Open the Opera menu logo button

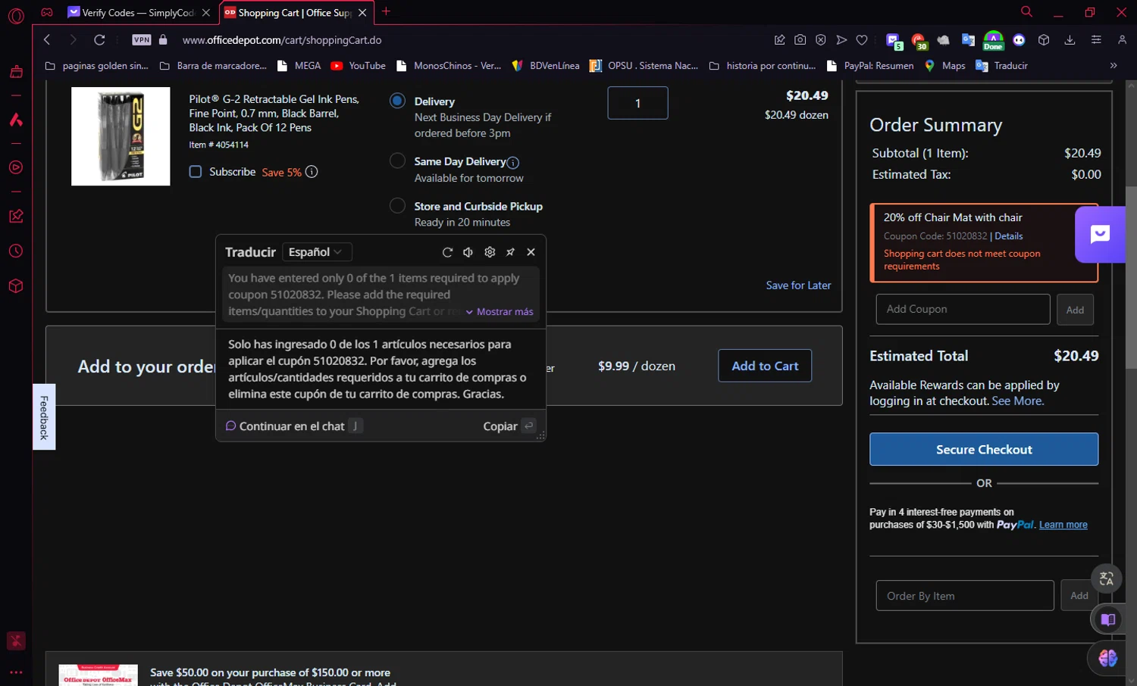(x=16, y=16)
